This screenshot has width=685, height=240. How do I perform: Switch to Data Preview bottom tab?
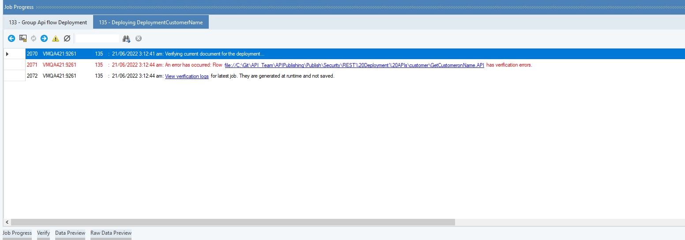(x=70, y=233)
